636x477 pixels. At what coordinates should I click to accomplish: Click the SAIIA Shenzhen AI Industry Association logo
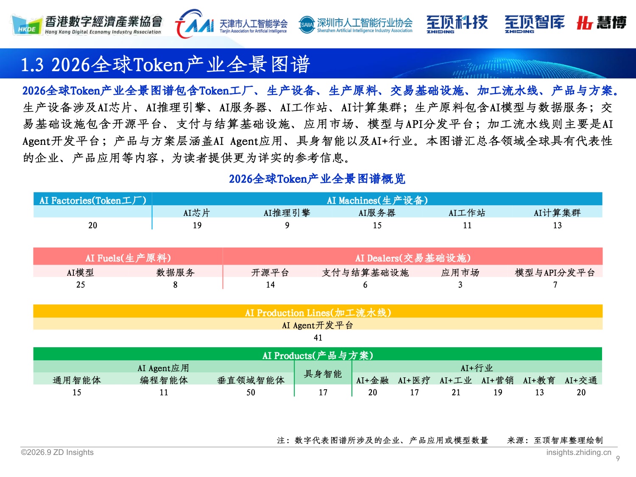pos(355,25)
